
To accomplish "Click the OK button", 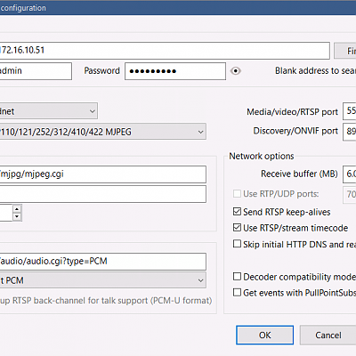I will point(264,335).
